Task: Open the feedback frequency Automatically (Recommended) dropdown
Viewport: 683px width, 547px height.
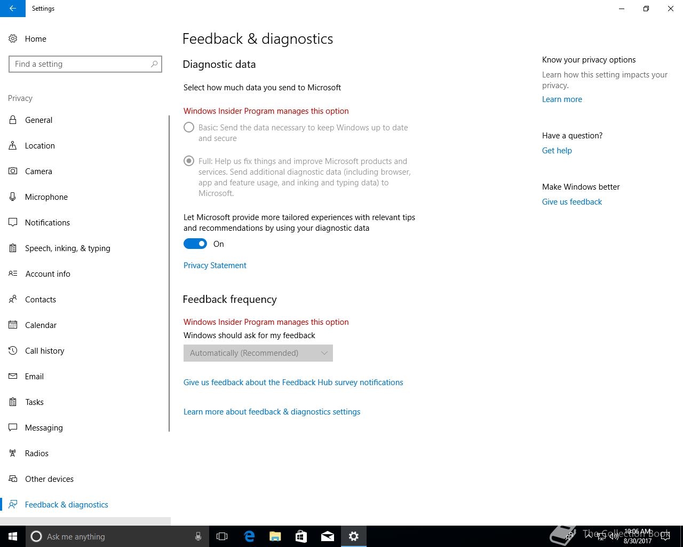Action: 258,353
